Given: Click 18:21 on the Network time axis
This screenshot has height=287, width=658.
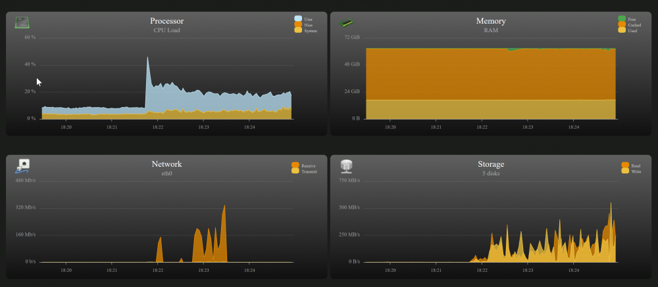Looking at the screenshot, I should (112, 271).
